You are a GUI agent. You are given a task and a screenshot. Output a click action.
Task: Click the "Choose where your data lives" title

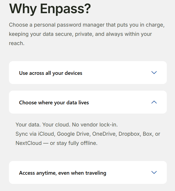[x=54, y=102]
